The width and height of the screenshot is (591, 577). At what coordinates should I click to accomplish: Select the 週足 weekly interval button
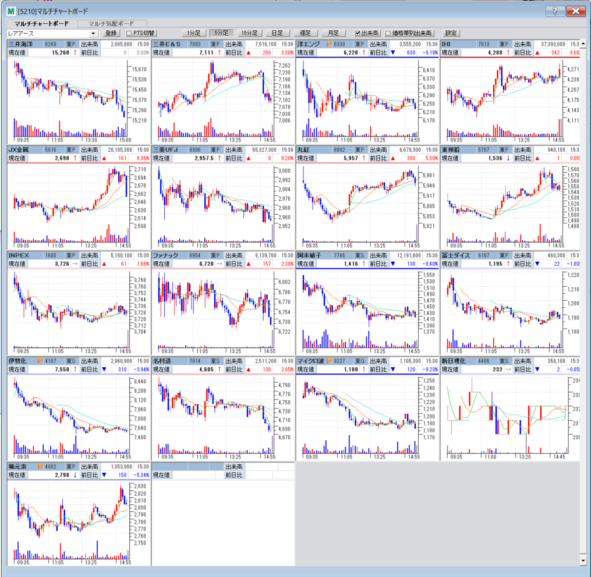305,33
